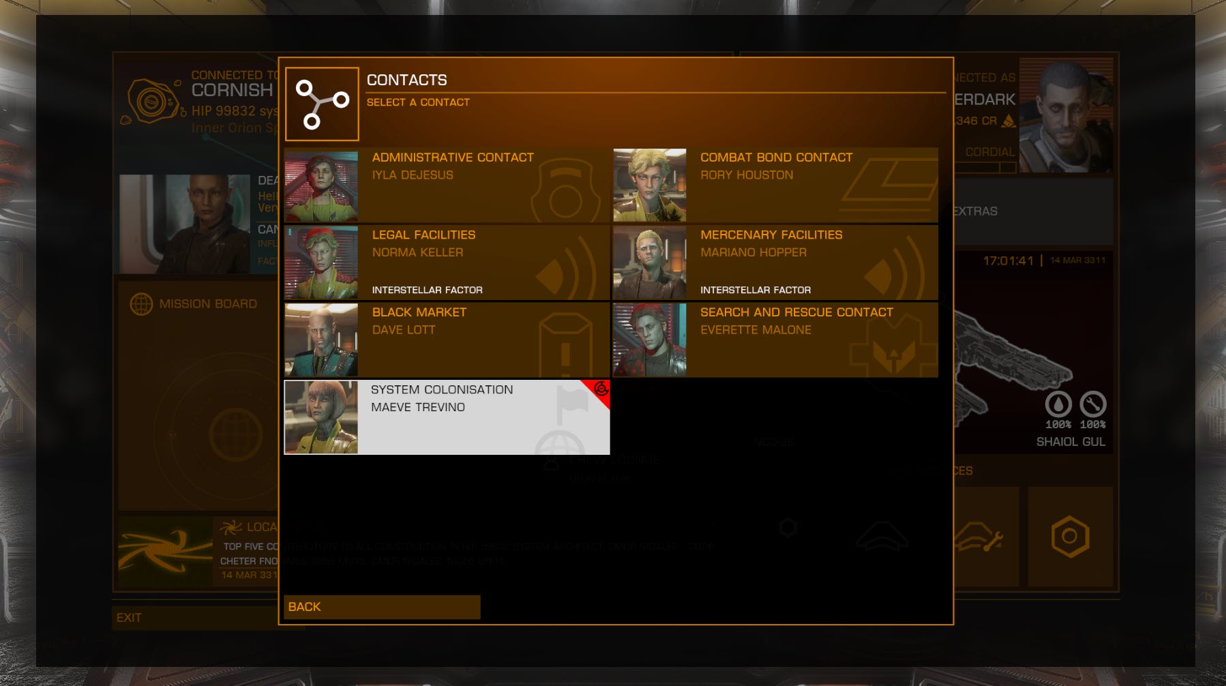Select System Colonisation Maeve Trevino
Image resolution: width=1226 pixels, height=686 pixels.
tap(447, 417)
